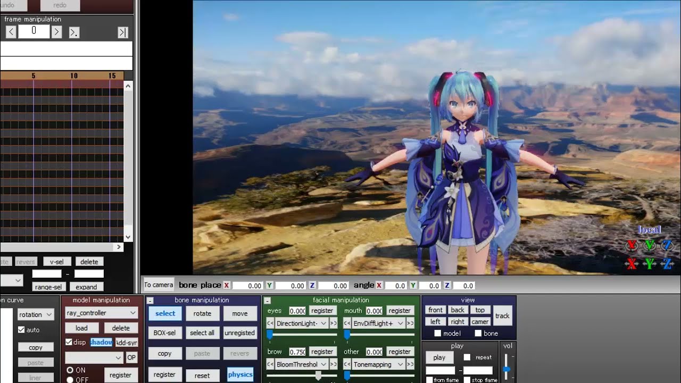Click the track view button
The image size is (681, 383).
(502, 315)
